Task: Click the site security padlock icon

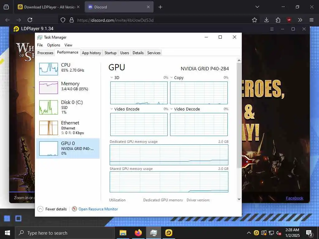Action: [x=72, y=20]
